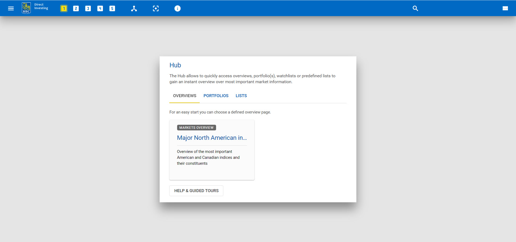
Task: Click the Markets Overview badge
Action: (x=196, y=128)
